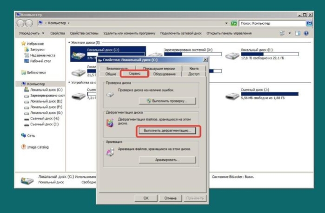Go back in Explorer window
Screen dimensions: 325x213
pyautogui.click(x=20, y=23)
